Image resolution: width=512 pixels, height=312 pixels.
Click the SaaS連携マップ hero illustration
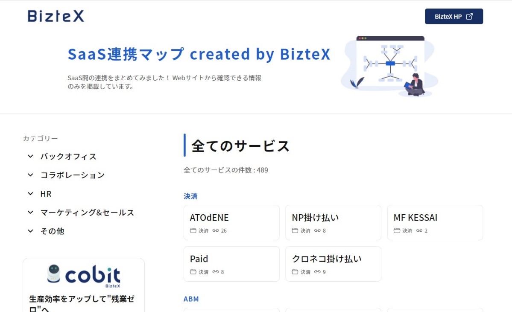[389, 66]
